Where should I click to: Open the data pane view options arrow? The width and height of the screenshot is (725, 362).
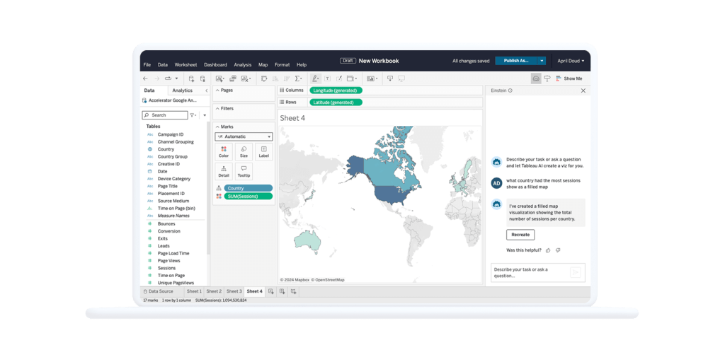coord(205,115)
